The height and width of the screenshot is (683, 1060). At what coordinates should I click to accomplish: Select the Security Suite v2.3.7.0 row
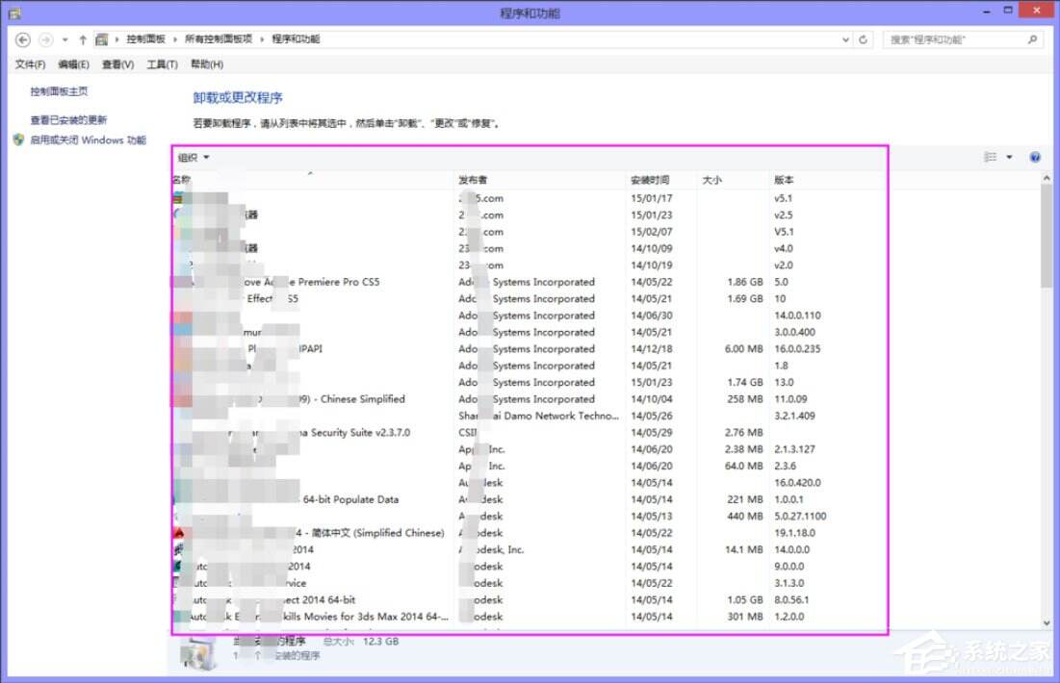tap(528, 432)
